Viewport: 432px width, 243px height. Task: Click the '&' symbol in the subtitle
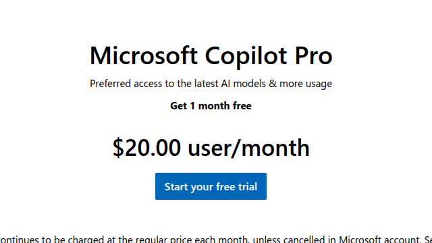273,84
